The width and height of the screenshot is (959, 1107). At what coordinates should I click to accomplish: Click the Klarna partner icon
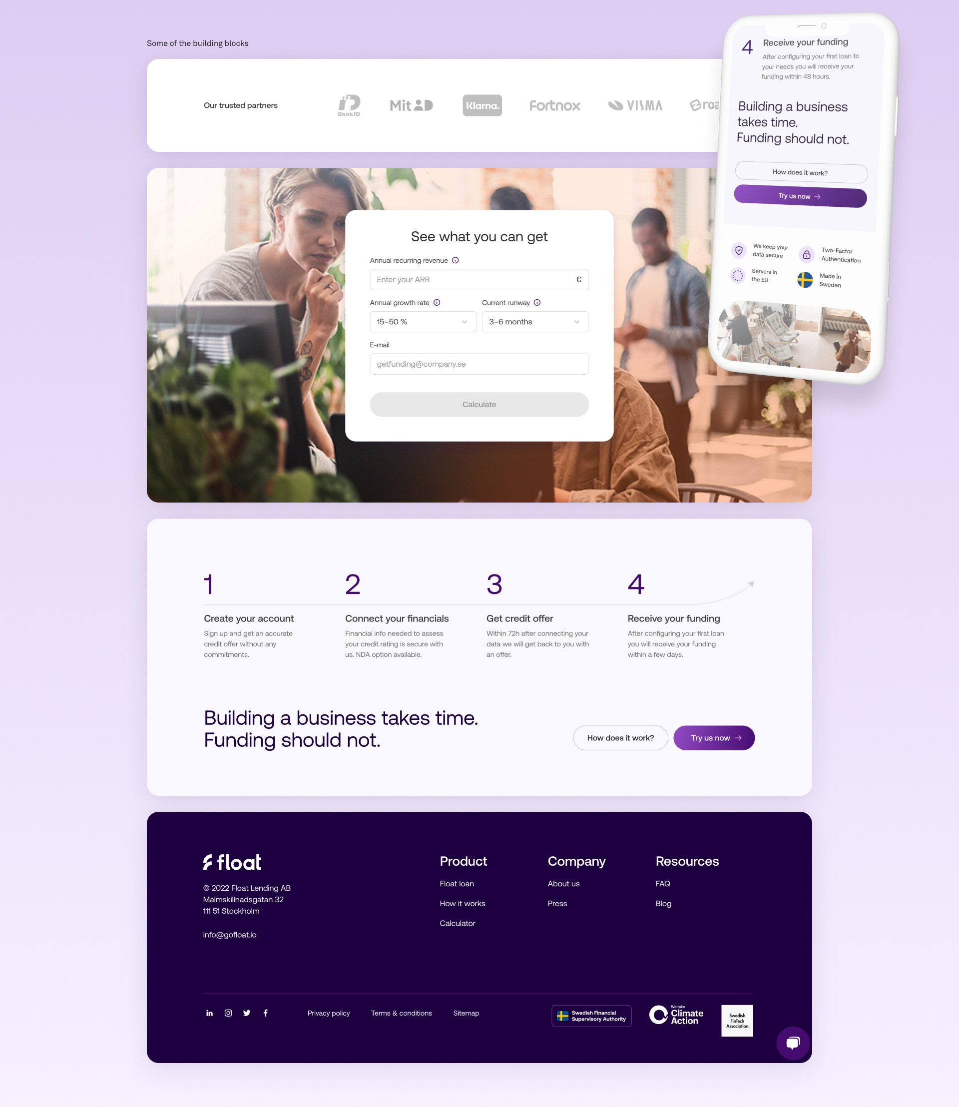click(x=482, y=104)
